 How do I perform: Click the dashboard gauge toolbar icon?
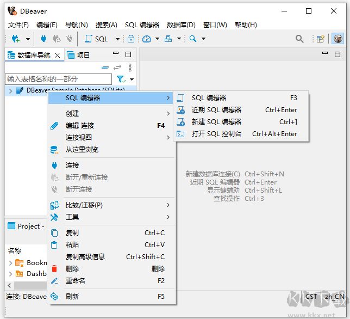147,39
